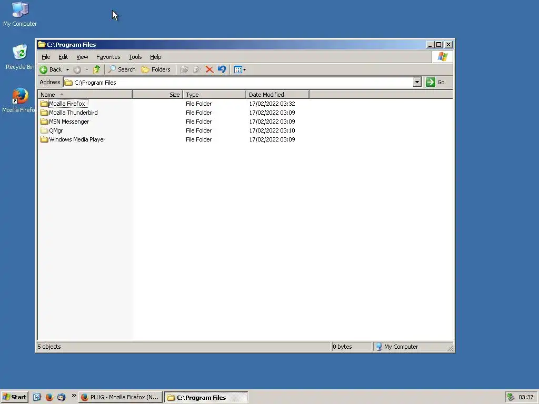Click Show Desktop quick launch icon
The width and height of the screenshot is (539, 404).
coord(37,397)
